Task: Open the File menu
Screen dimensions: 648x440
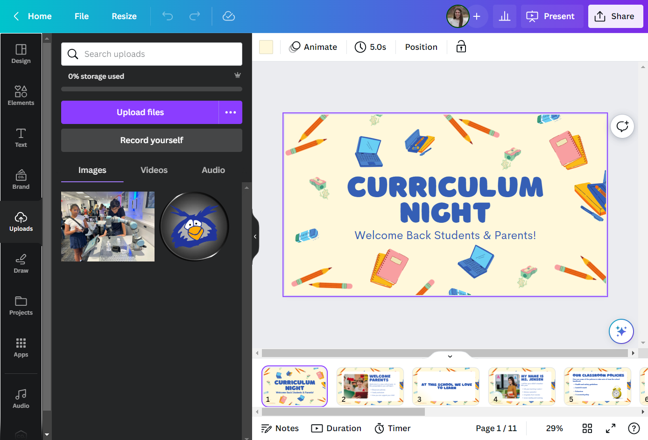Action: [82, 16]
